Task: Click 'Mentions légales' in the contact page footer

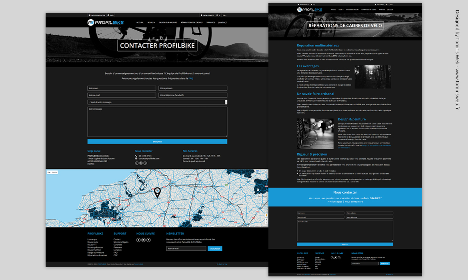Action: [x=121, y=242]
